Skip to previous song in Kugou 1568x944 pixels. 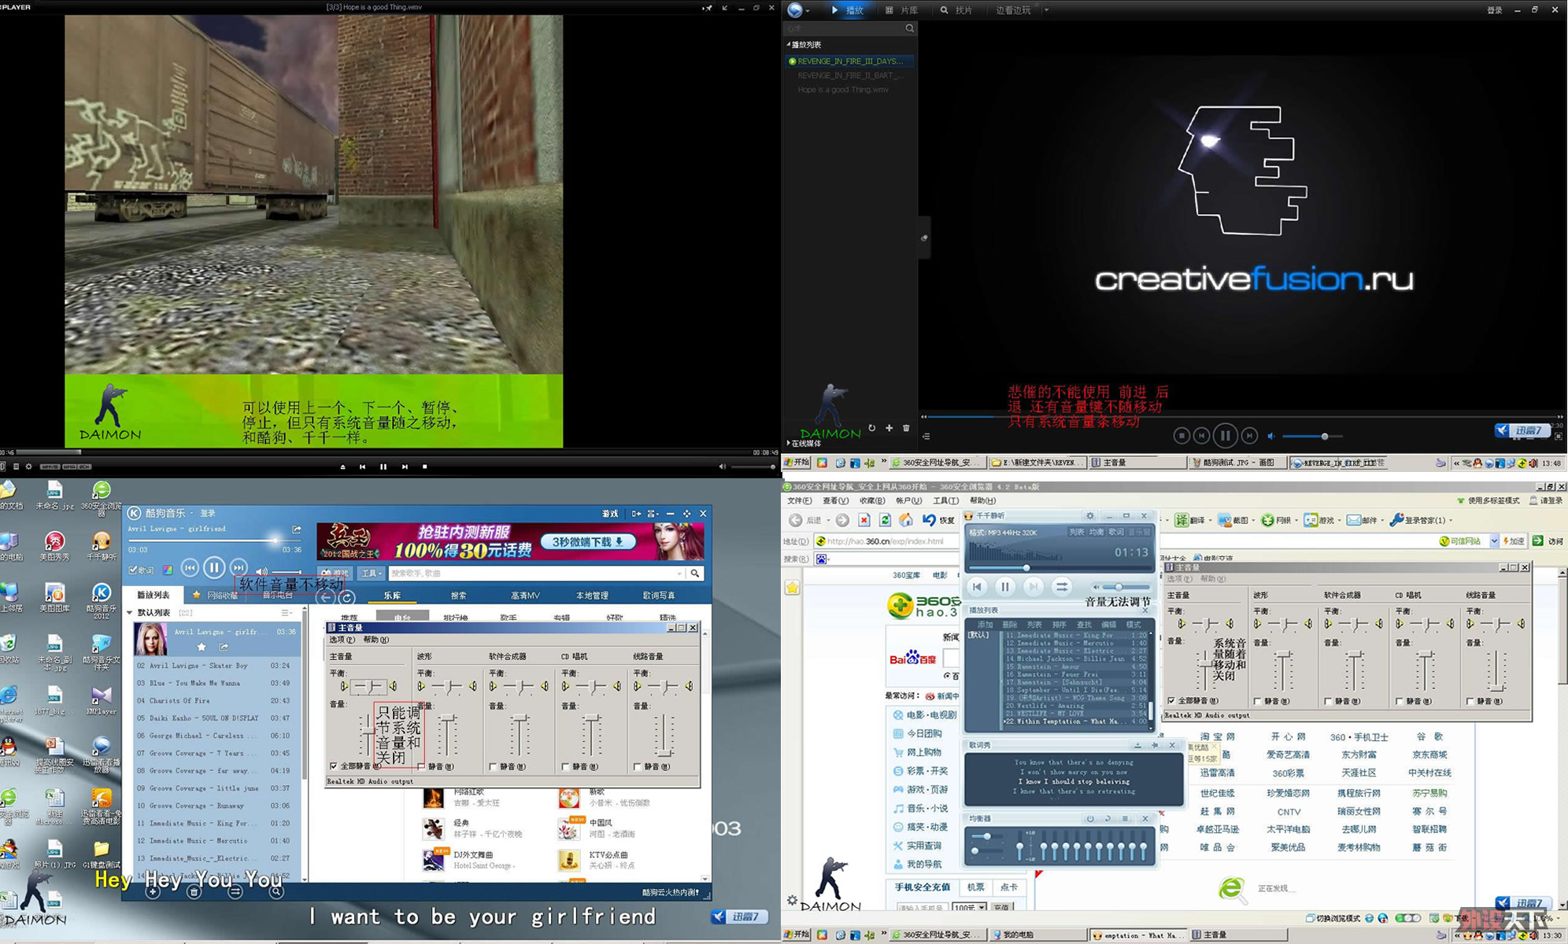click(x=190, y=568)
